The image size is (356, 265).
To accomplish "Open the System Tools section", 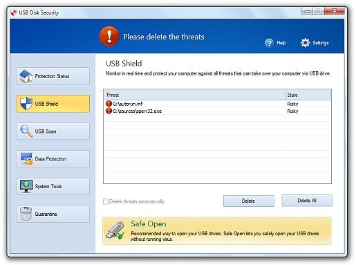I will [53, 186].
